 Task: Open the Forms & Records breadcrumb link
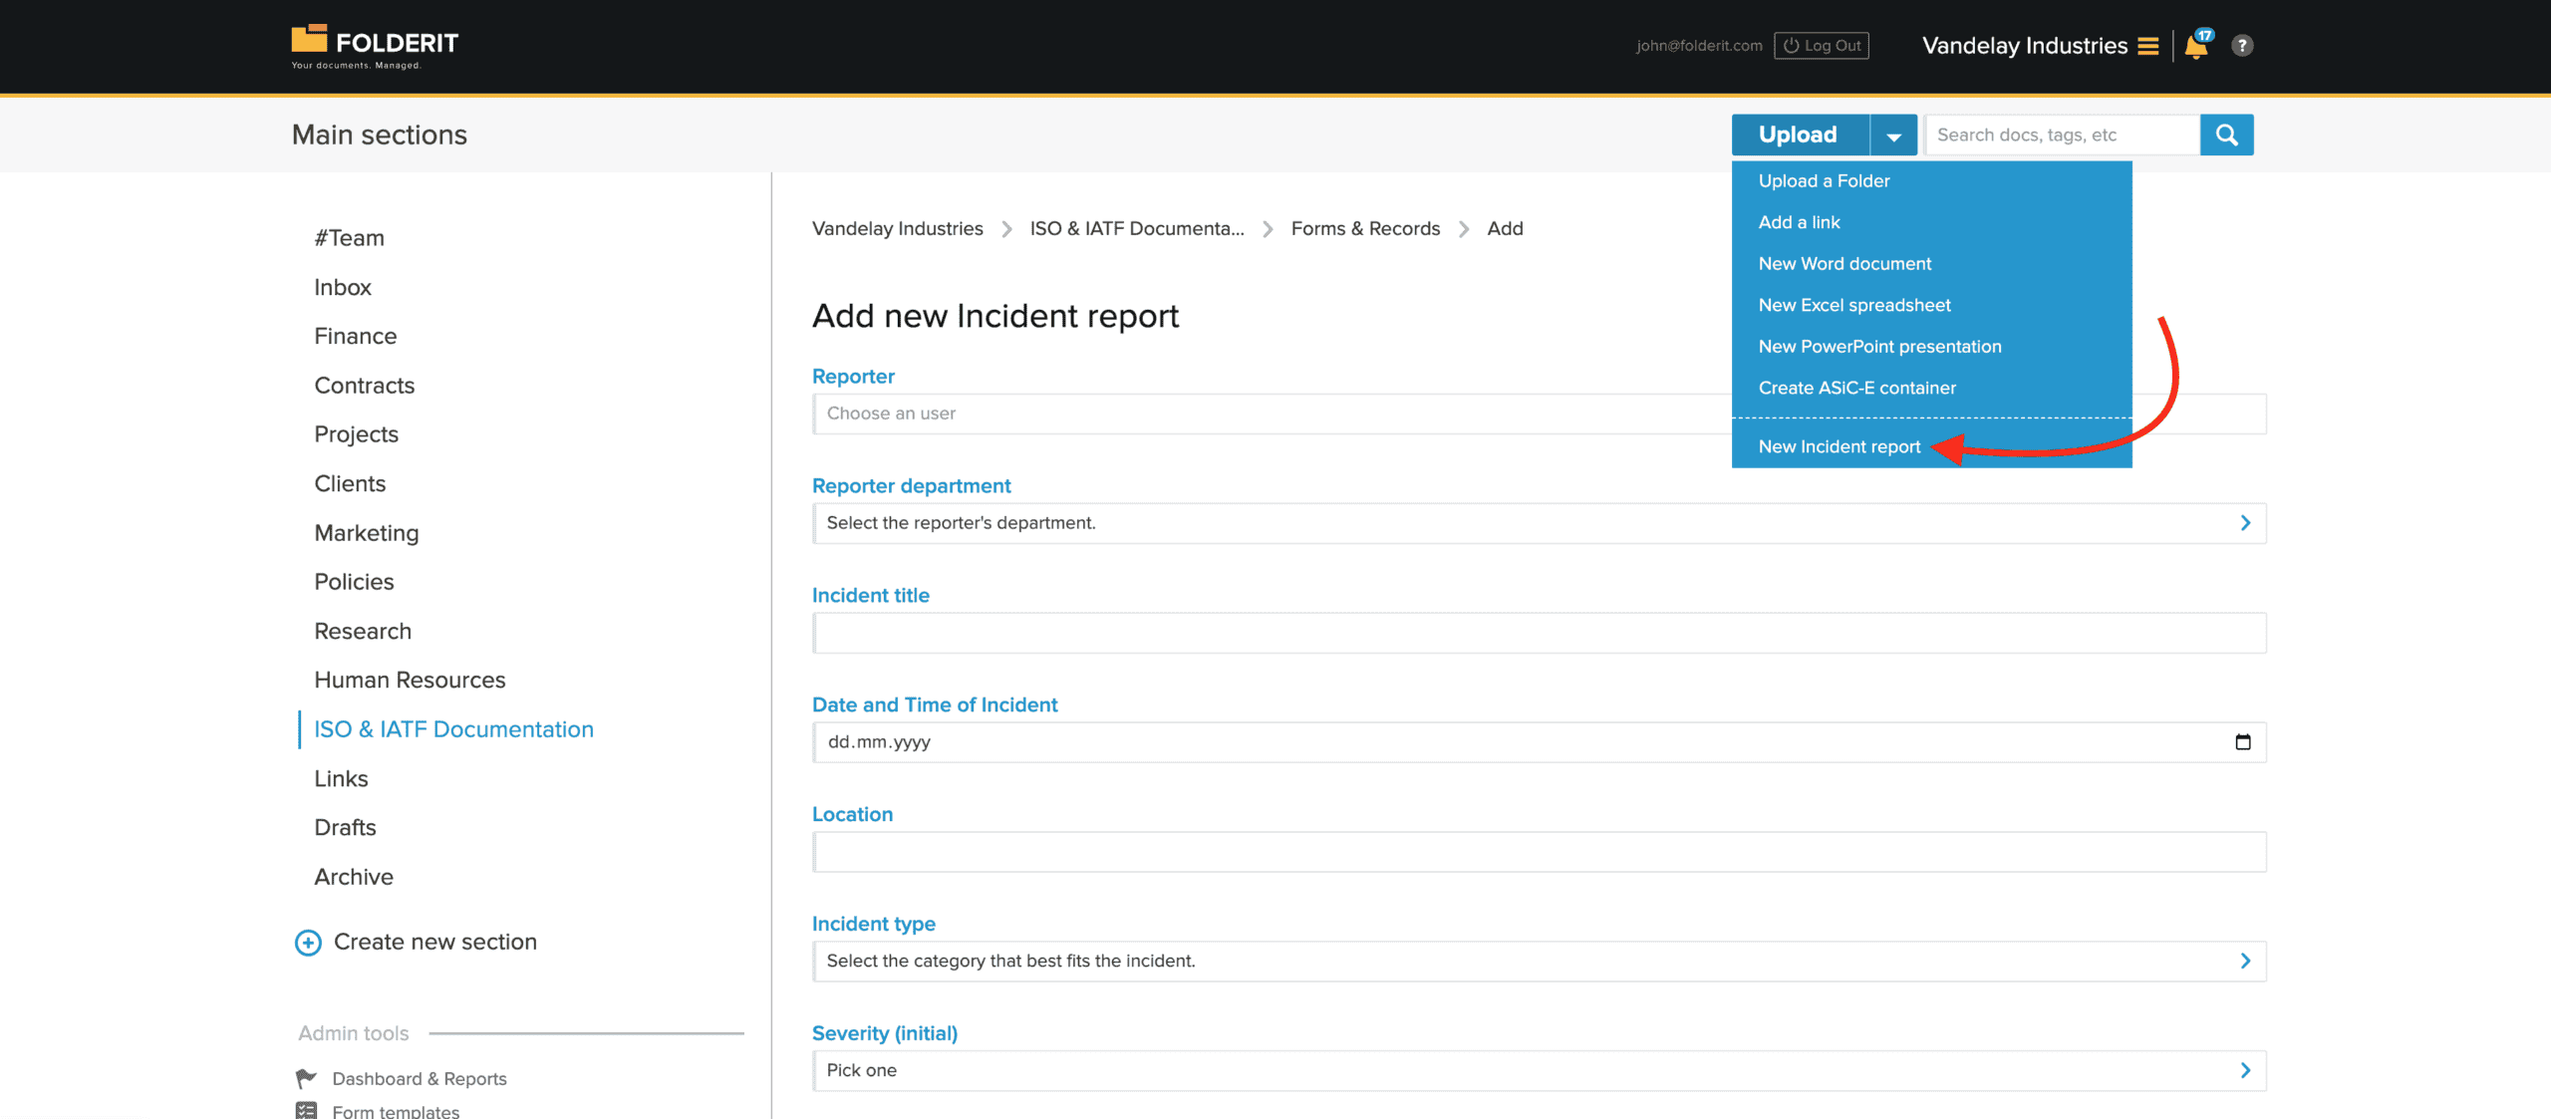(1365, 228)
